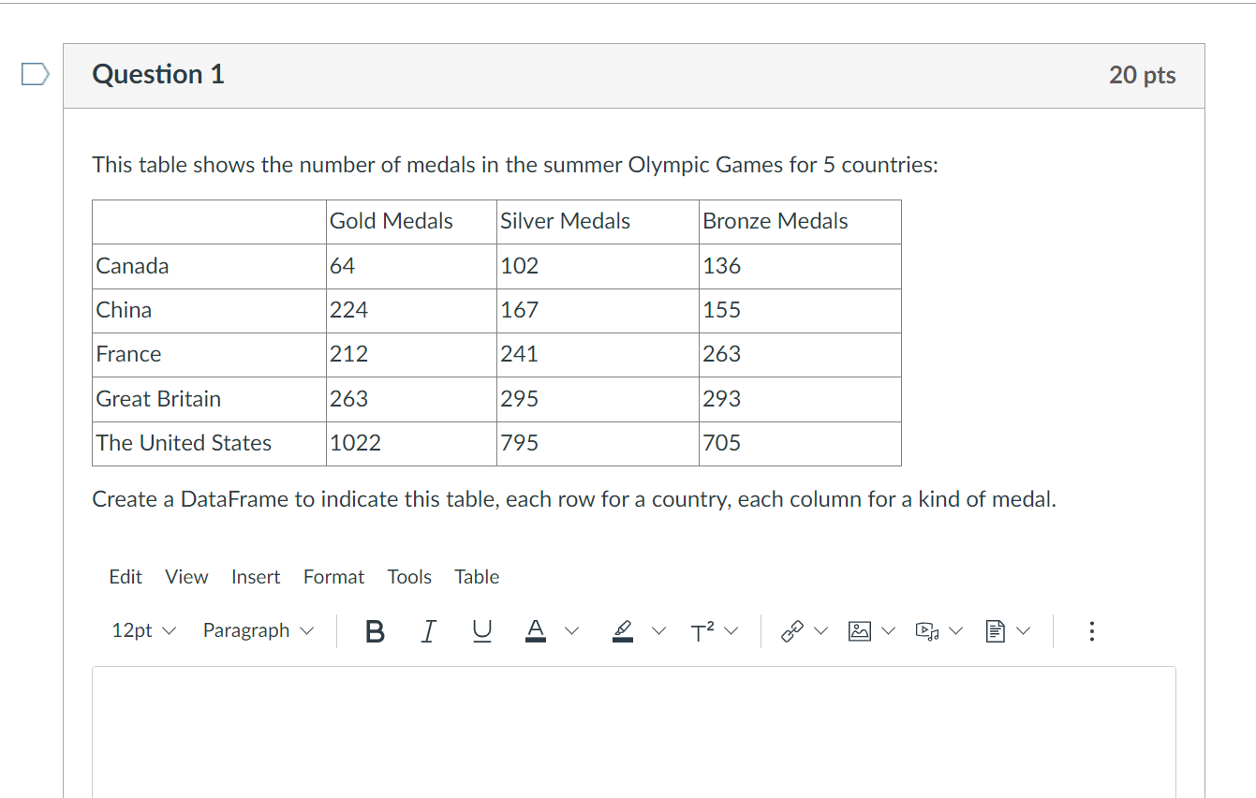Flag Question 1 with the bookmark icon
This screenshot has width=1256, height=798.
click(x=34, y=73)
